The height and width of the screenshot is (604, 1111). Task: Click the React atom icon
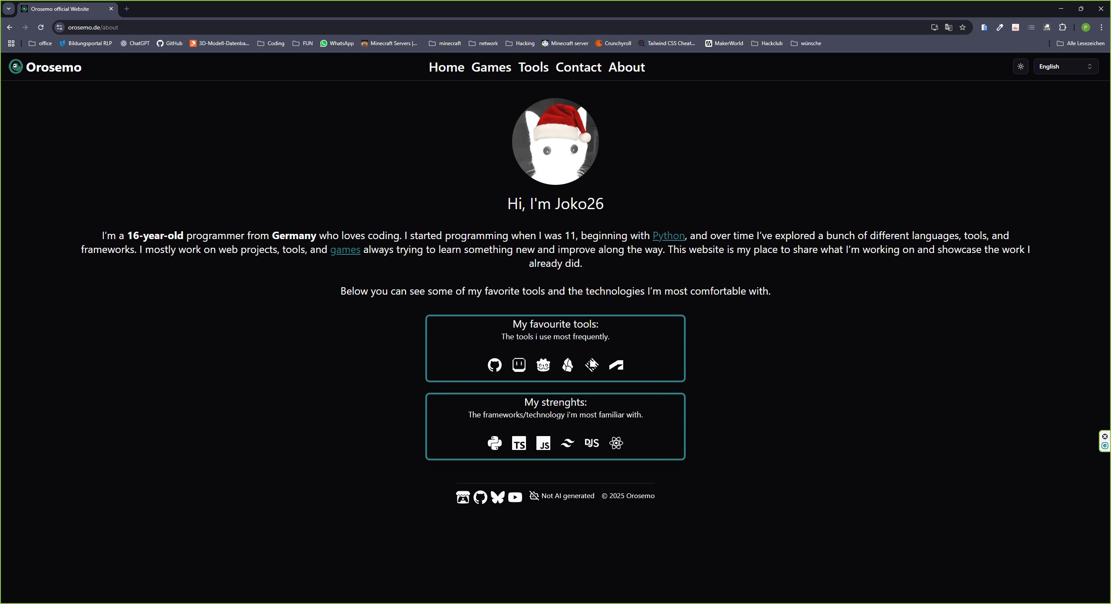(616, 443)
